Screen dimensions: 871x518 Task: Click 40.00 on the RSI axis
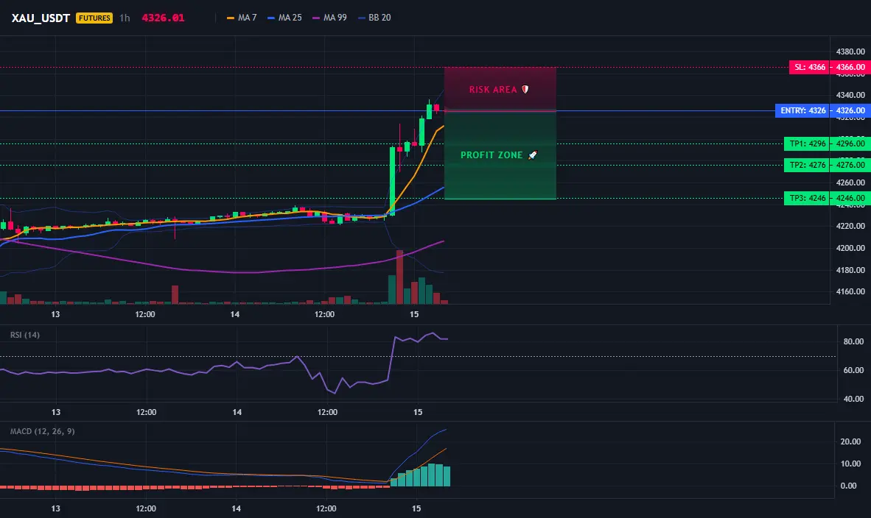tap(853, 399)
